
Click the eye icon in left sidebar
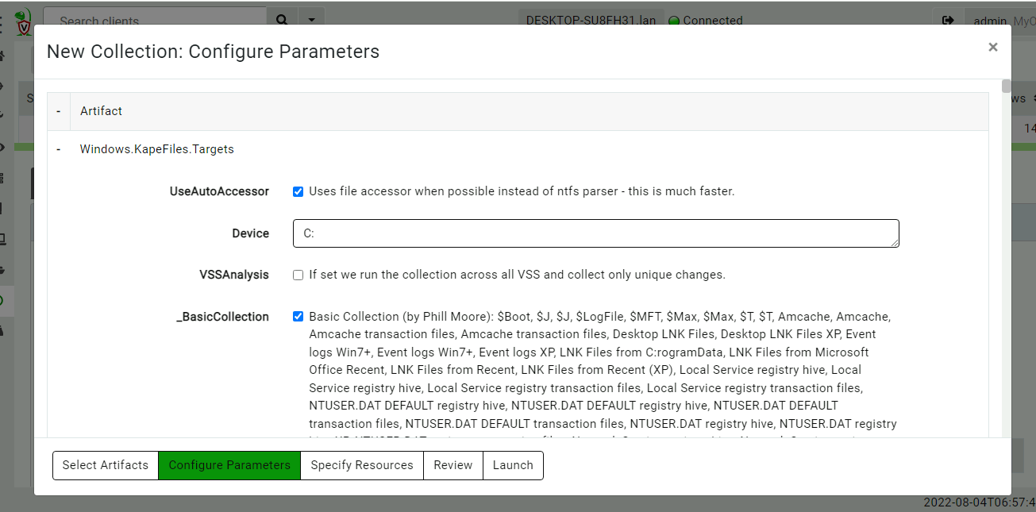pos(2,147)
